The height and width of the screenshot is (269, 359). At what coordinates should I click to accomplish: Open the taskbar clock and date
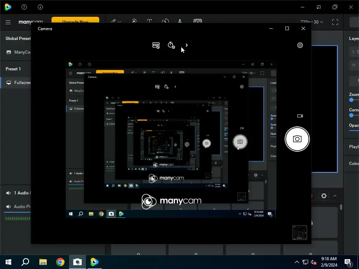[x=329, y=262]
